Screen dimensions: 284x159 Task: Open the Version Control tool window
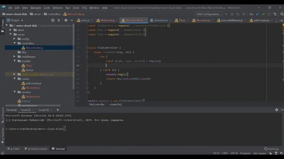(36, 149)
